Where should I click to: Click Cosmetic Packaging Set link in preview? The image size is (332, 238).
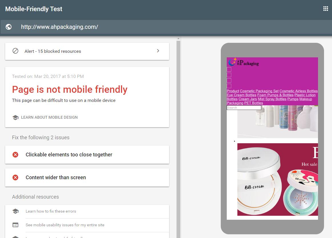[259, 91]
